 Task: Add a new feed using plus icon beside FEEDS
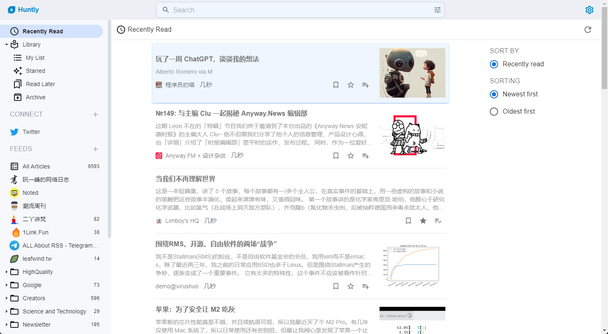tap(96, 149)
